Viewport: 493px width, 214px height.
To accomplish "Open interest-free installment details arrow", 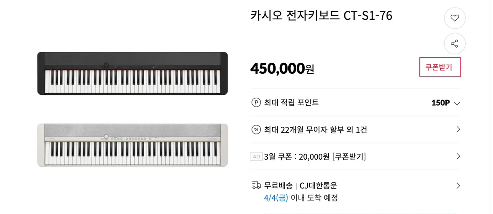I will click(x=458, y=129).
